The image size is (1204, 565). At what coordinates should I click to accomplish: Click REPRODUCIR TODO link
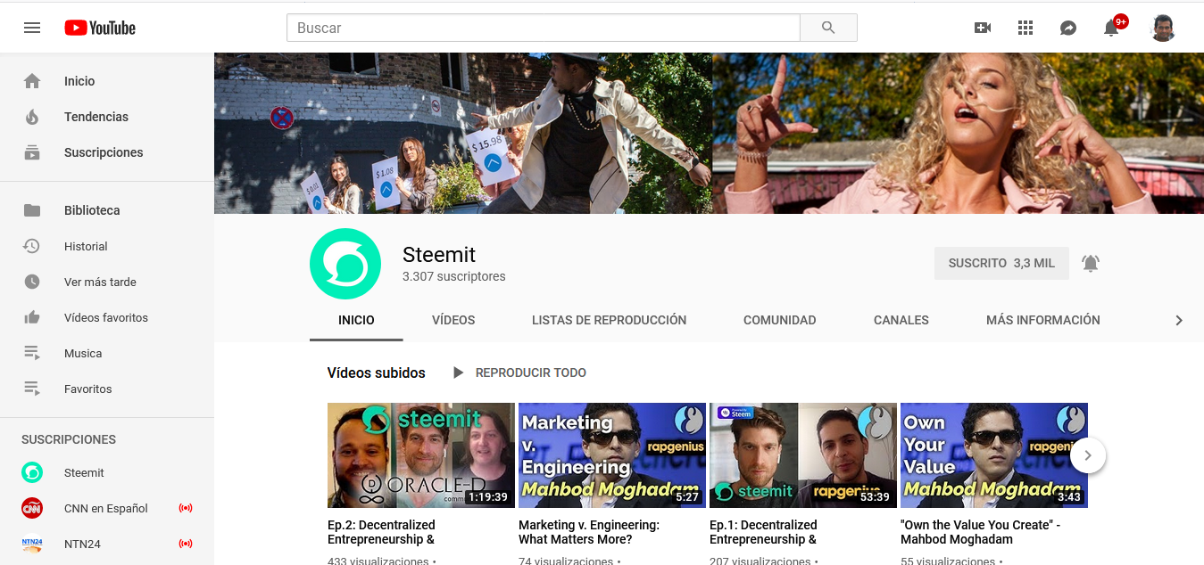[531, 373]
